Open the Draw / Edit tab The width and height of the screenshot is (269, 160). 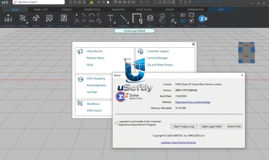coord(41,9)
